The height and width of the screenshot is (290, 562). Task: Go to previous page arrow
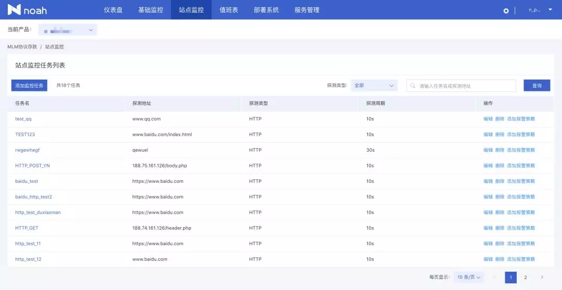coord(495,277)
